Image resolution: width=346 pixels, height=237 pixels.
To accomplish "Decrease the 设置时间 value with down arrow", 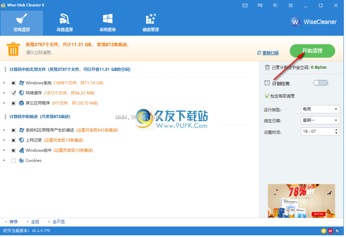I will pos(336,133).
